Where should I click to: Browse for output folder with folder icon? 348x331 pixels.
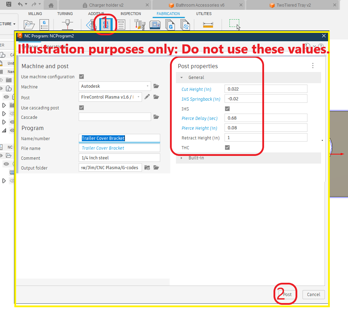(x=156, y=168)
